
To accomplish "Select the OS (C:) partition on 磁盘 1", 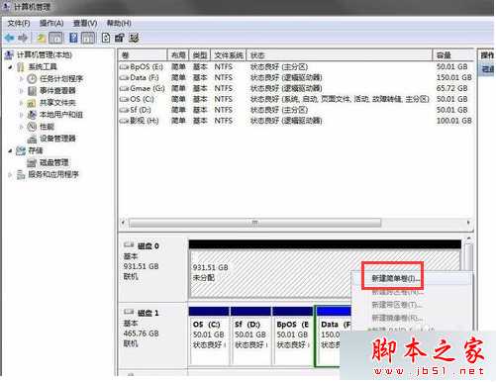I will pos(209,336).
